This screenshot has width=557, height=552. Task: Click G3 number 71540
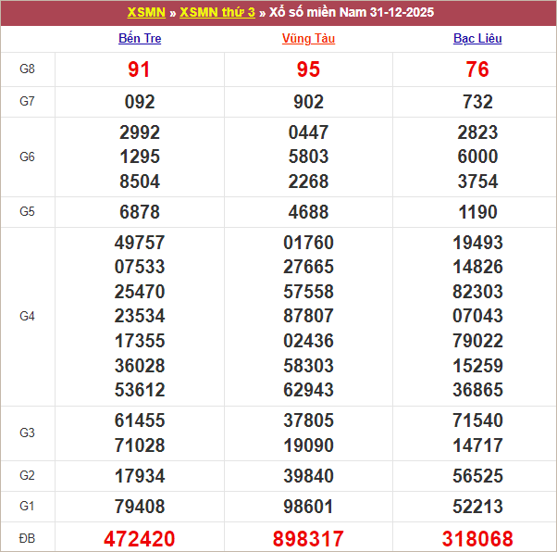(477, 420)
